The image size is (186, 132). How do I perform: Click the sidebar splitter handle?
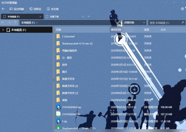(x=54, y=80)
